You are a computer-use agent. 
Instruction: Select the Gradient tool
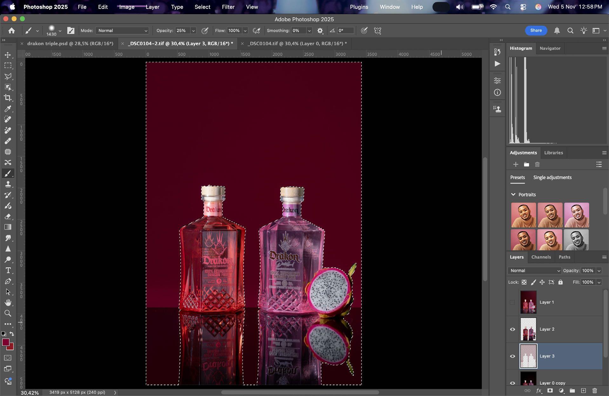pyautogui.click(x=8, y=227)
